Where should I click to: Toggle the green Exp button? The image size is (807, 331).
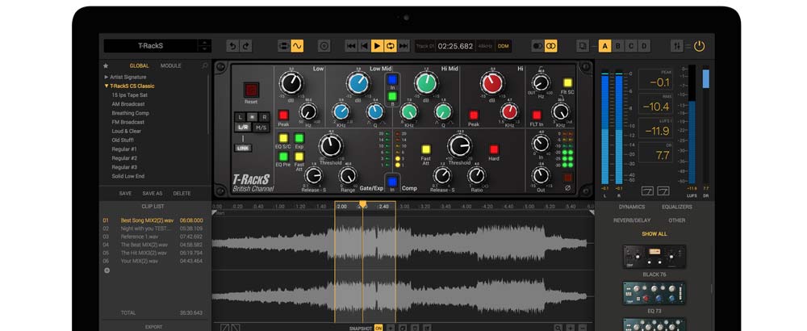click(x=299, y=138)
